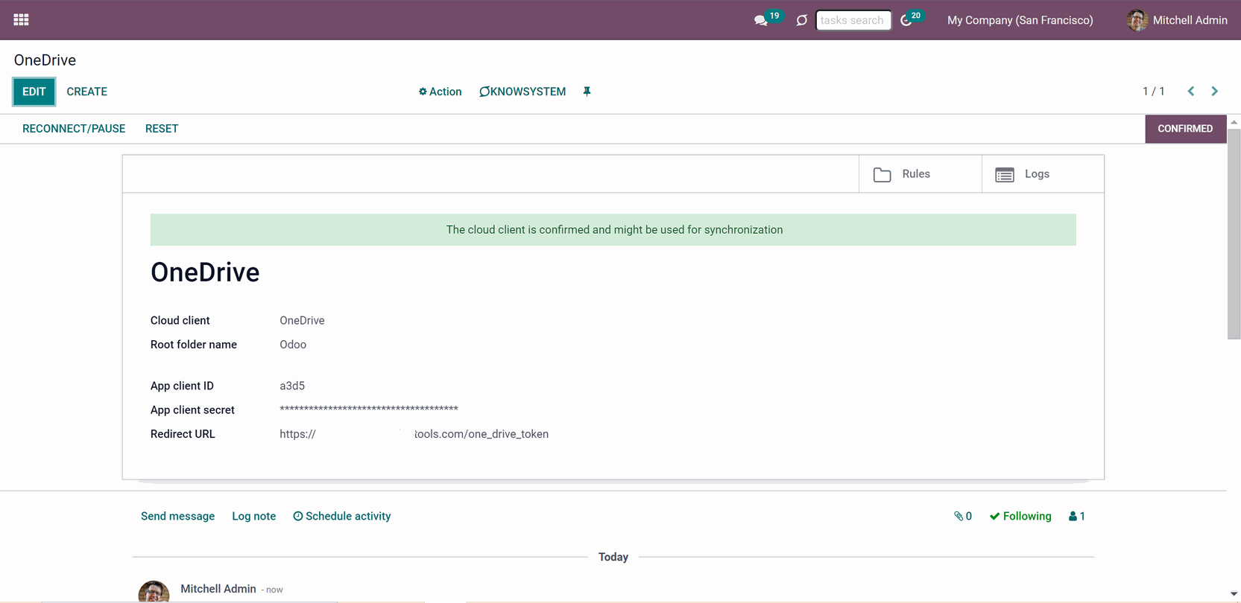Open the apps grid menu
The height and width of the screenshot is (603, 1241).
pos(21,20)
